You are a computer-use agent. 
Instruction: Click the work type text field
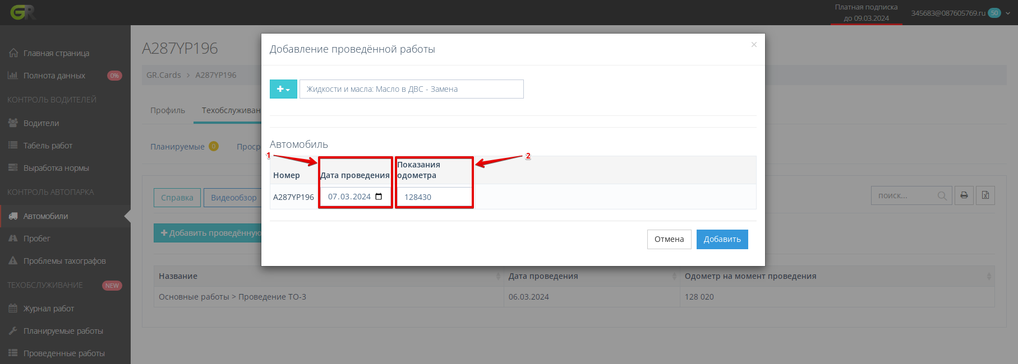[x=411, y=89]
